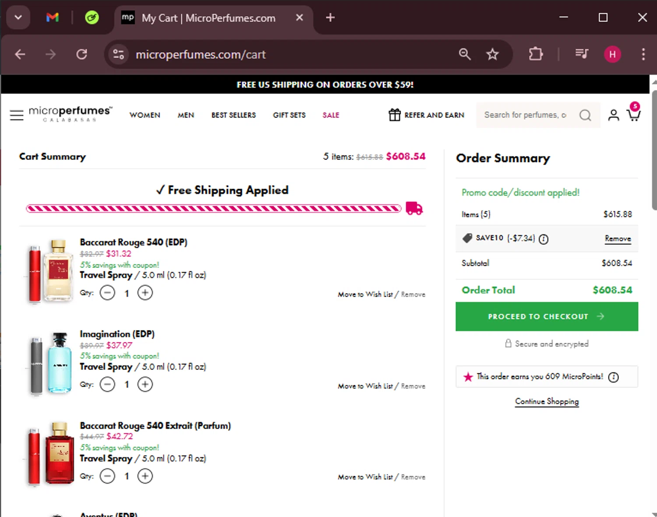Open the Chrome three-dot menu

[643, 54]
